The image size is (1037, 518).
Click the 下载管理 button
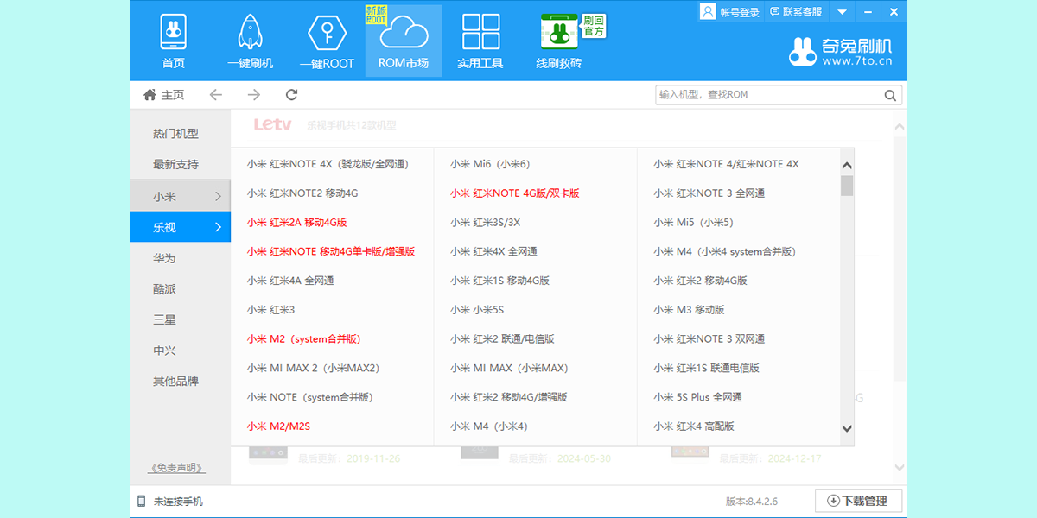pos(857,501)
